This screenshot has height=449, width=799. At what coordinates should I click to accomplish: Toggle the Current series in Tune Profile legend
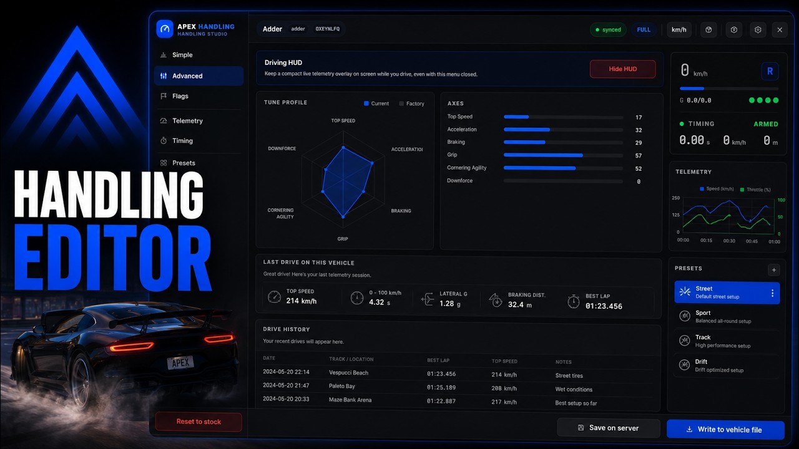[x=376, y=104]
